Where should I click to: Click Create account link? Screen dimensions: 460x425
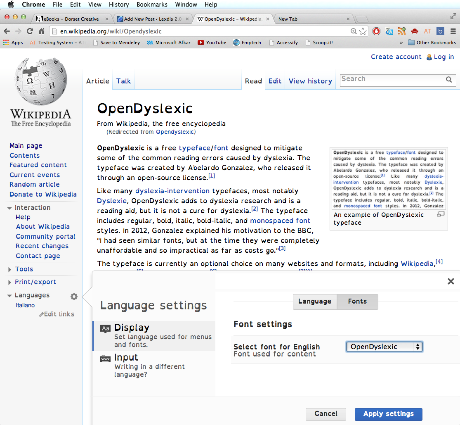point(396,57)
